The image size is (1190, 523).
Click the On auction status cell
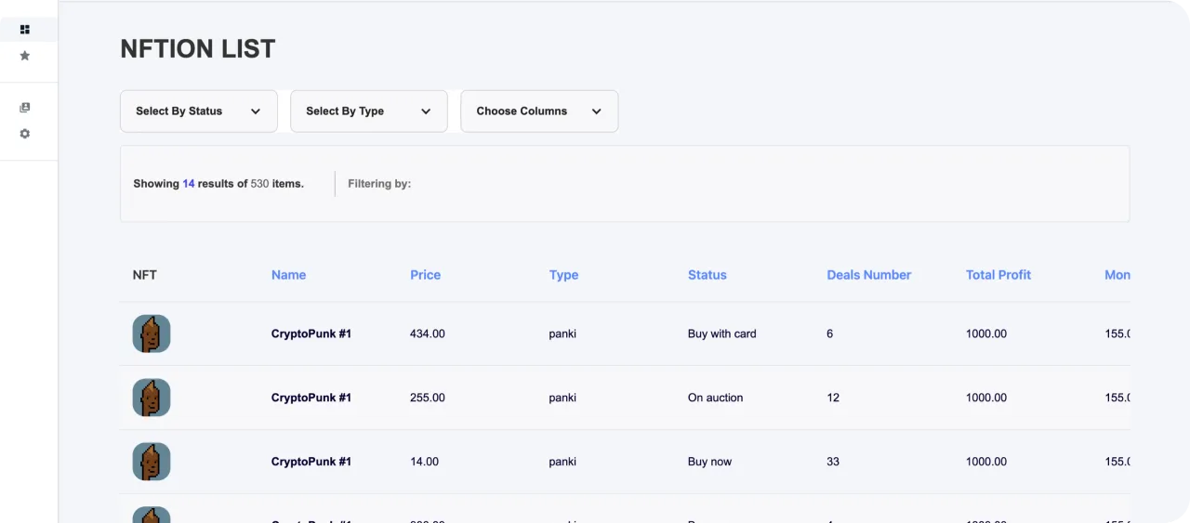click(716, 398)
